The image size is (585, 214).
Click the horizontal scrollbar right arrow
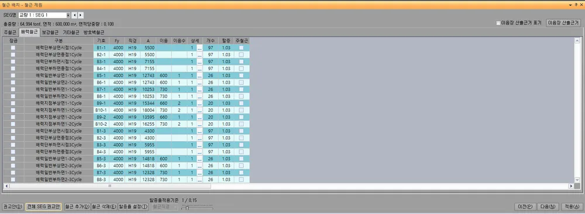click(571, 186)
